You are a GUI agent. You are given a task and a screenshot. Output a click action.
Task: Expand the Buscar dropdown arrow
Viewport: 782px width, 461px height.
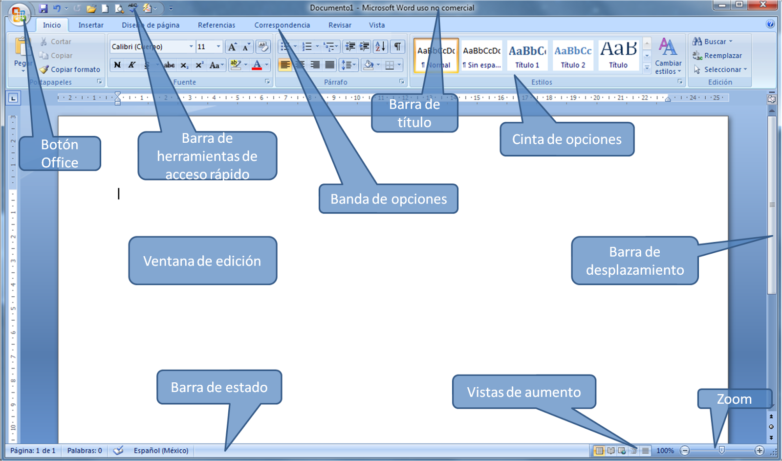[731, 42]
